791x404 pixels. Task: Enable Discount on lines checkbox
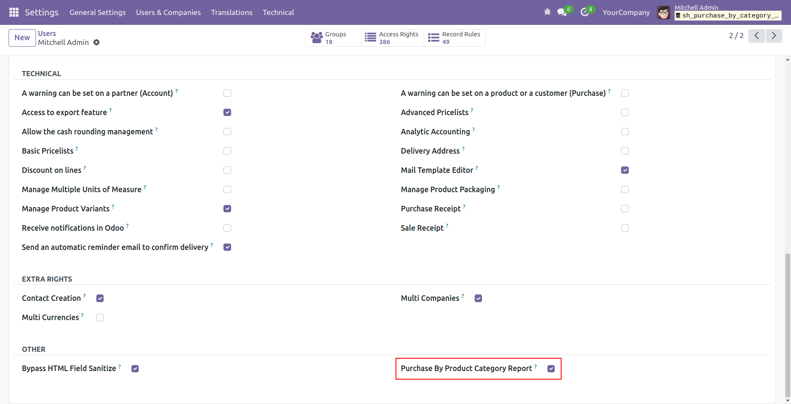point(227,170)
